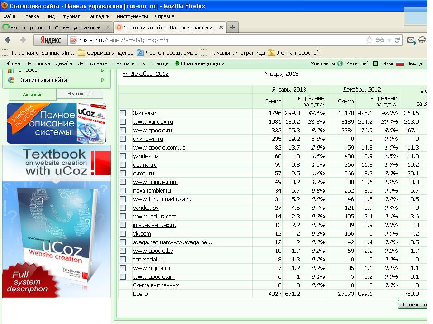The height and width of the screenshot is (324, 433).
Task: Open the Безопасность panel menu
Action: (129, 63)
